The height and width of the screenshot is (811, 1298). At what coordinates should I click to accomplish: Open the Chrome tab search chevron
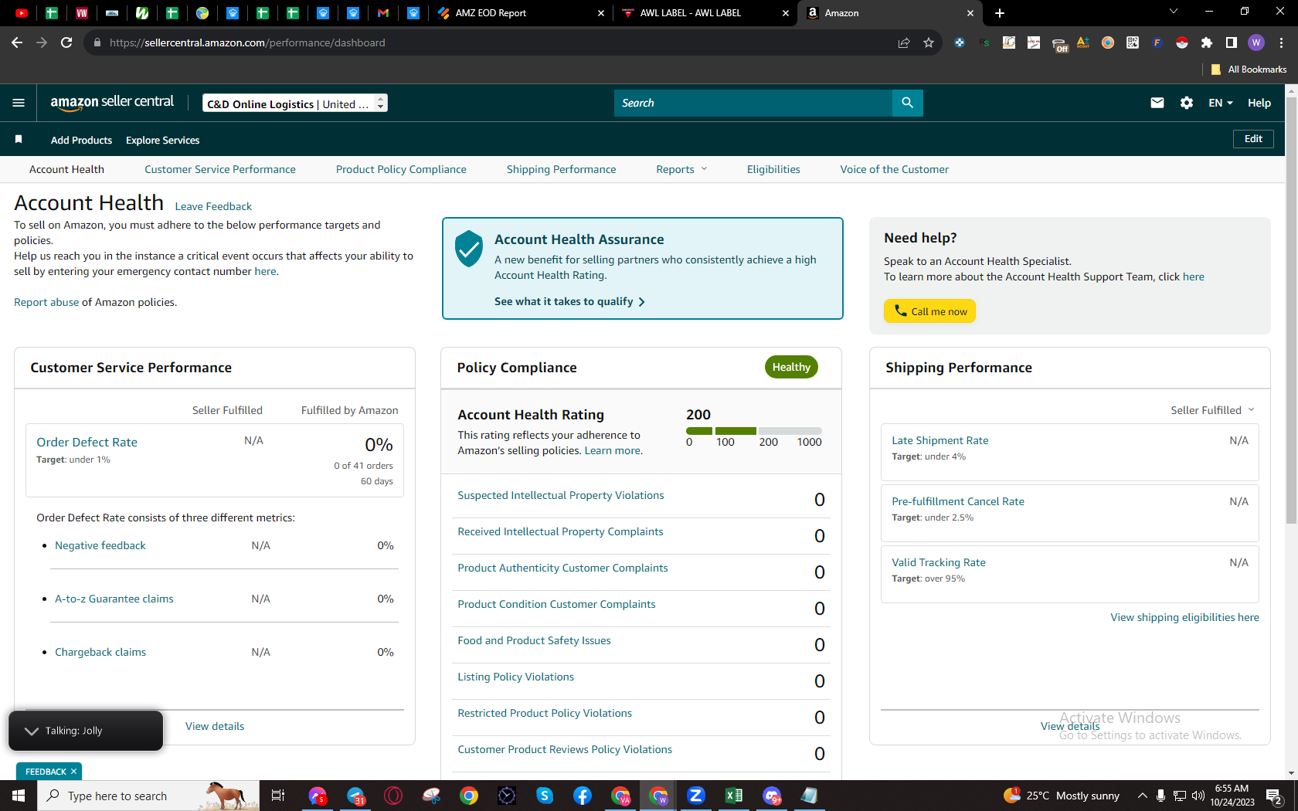(x=1174, y=12)
